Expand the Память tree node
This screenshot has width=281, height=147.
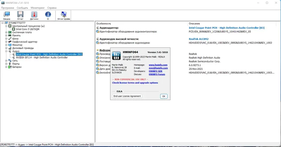[6, 36]
